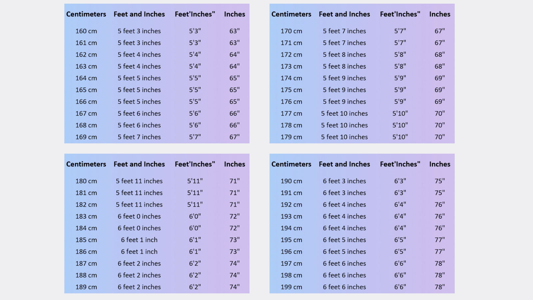533x300 pixels.
Task: Click the Inches header above 63"
Action: (235, 14)
